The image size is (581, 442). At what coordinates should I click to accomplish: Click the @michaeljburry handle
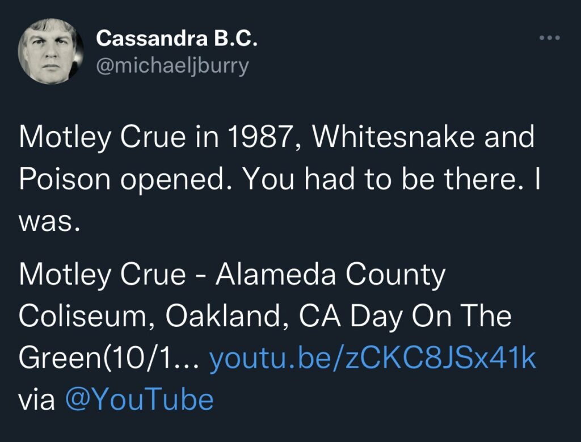click(x=172, y=66)
